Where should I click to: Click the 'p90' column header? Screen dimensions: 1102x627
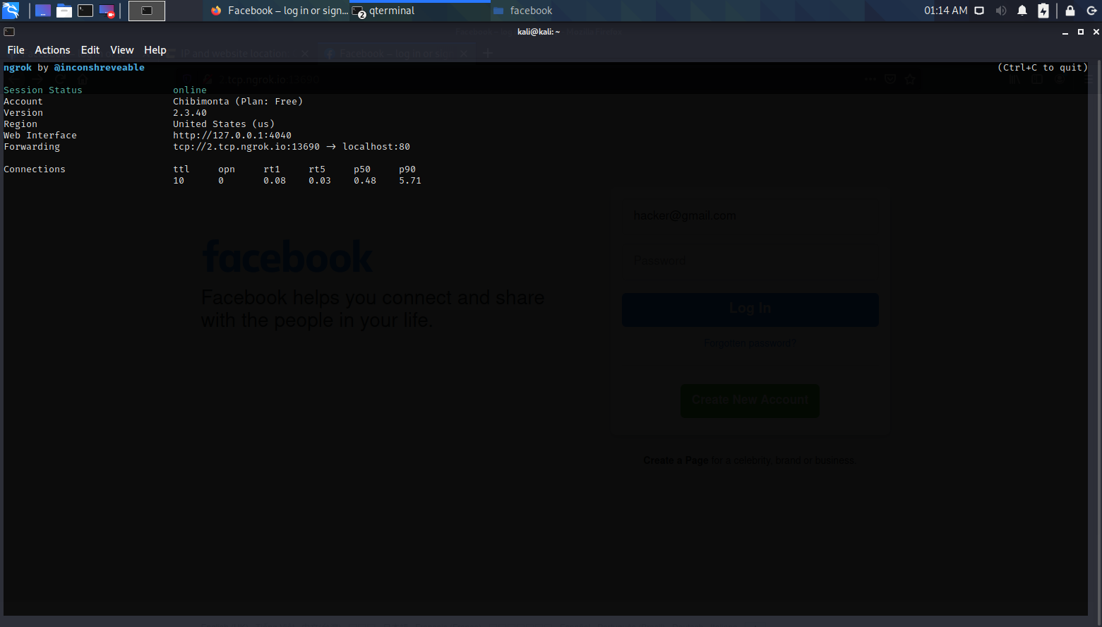407,169
